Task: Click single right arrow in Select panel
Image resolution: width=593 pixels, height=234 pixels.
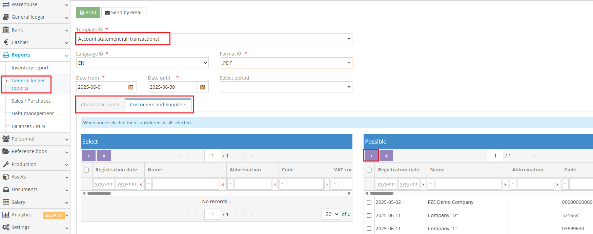Action: (x=89, y=156)
